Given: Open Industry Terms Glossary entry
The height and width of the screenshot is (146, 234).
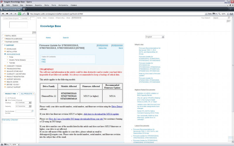Looking at the screenshot, I should [17, 60].
